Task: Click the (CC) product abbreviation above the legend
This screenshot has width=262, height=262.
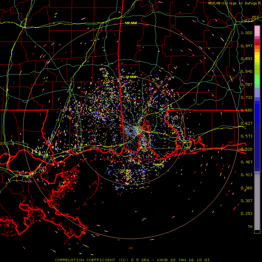Action: 249,20
